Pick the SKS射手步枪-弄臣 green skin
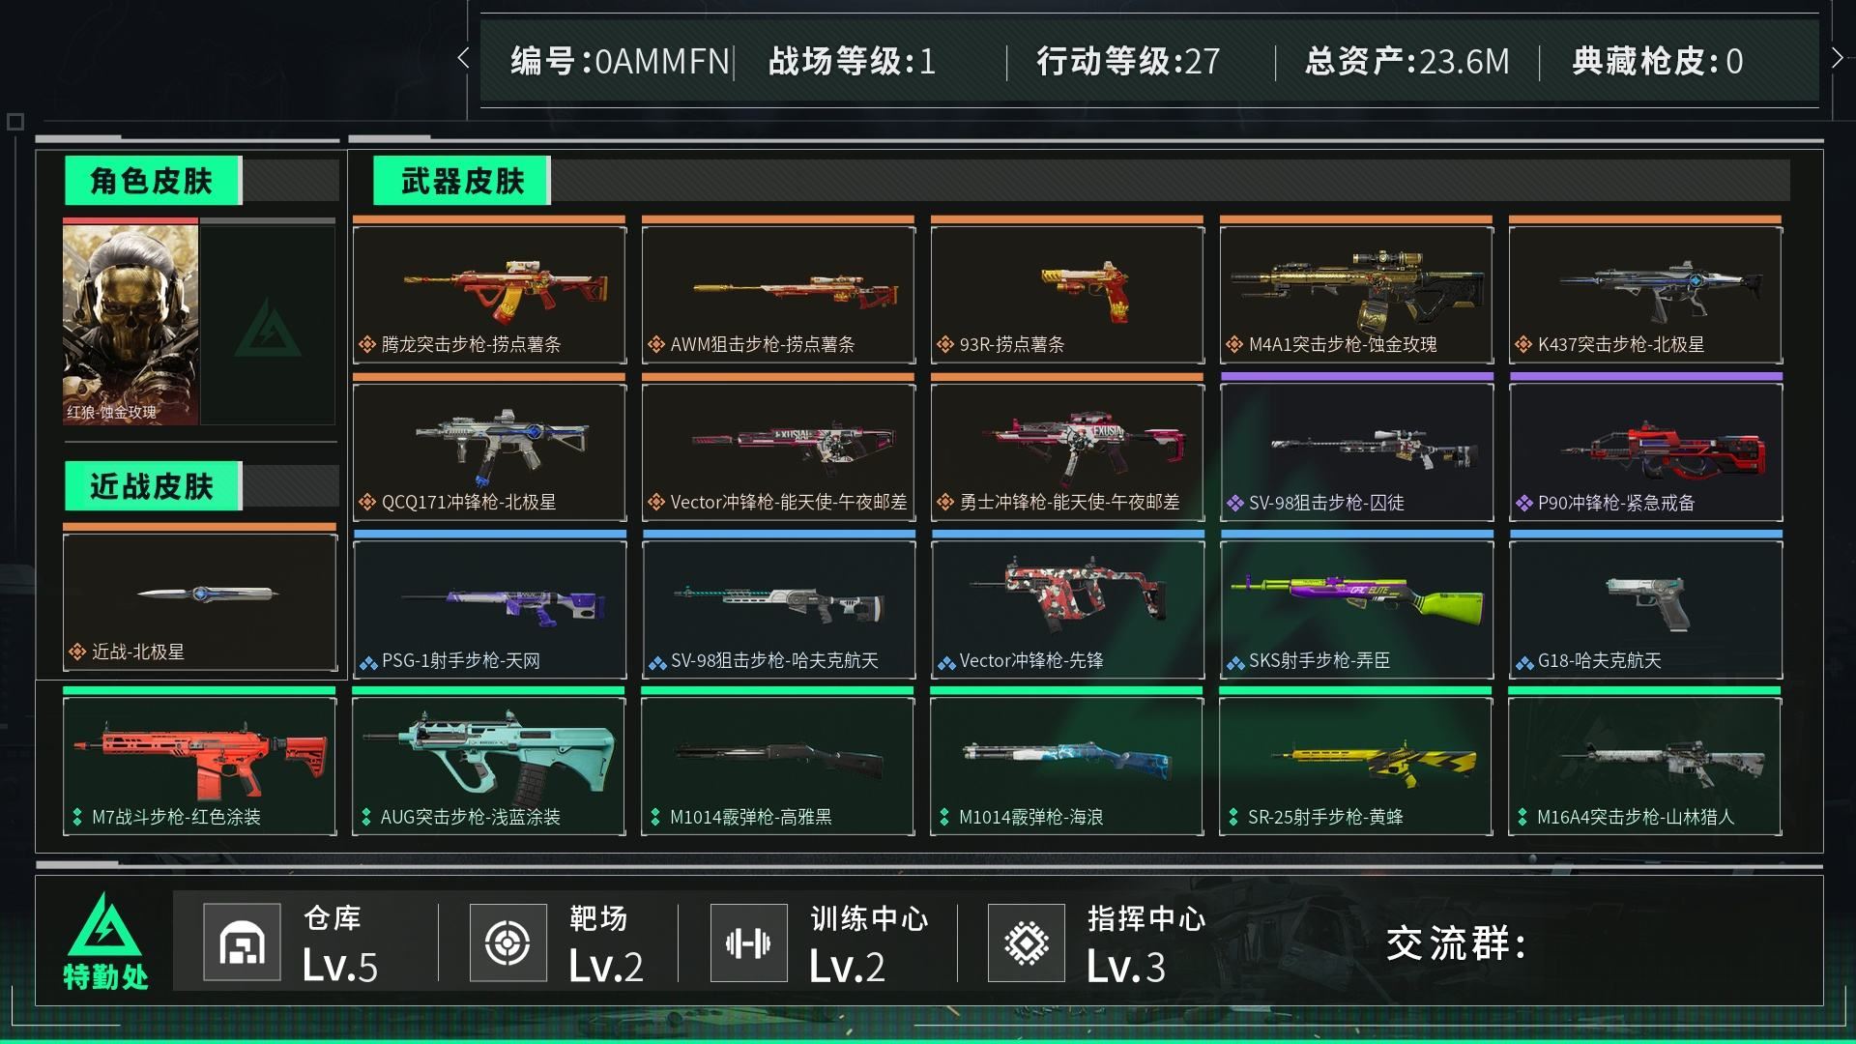1856x1044 pixels. pyautogui.click(x=1356, y=609)
